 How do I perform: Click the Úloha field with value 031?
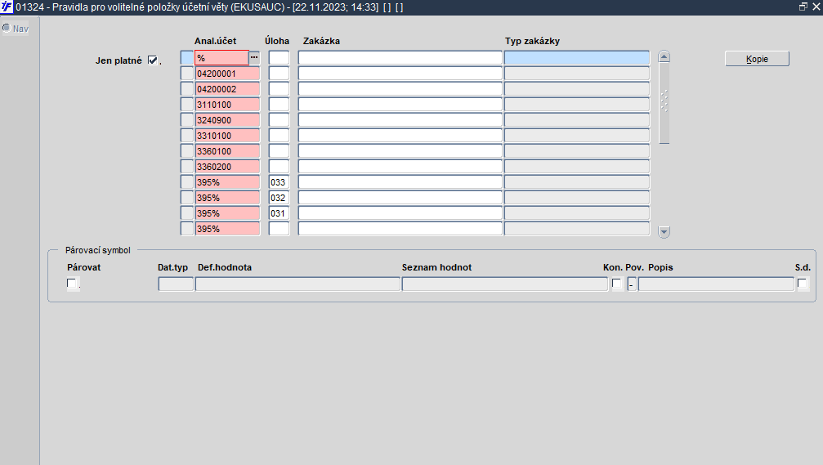click(x=279, y=213)
